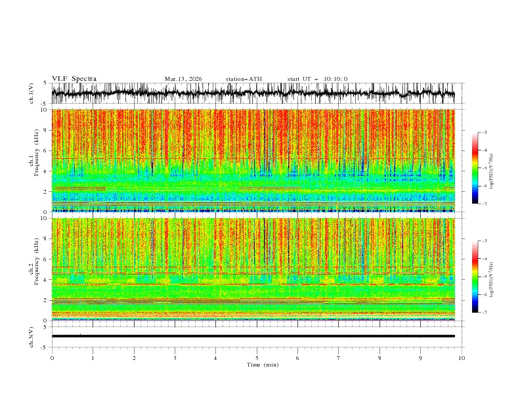Click the 'ch.1(V)' waveform axis label
520x402 pixels.
31,93
